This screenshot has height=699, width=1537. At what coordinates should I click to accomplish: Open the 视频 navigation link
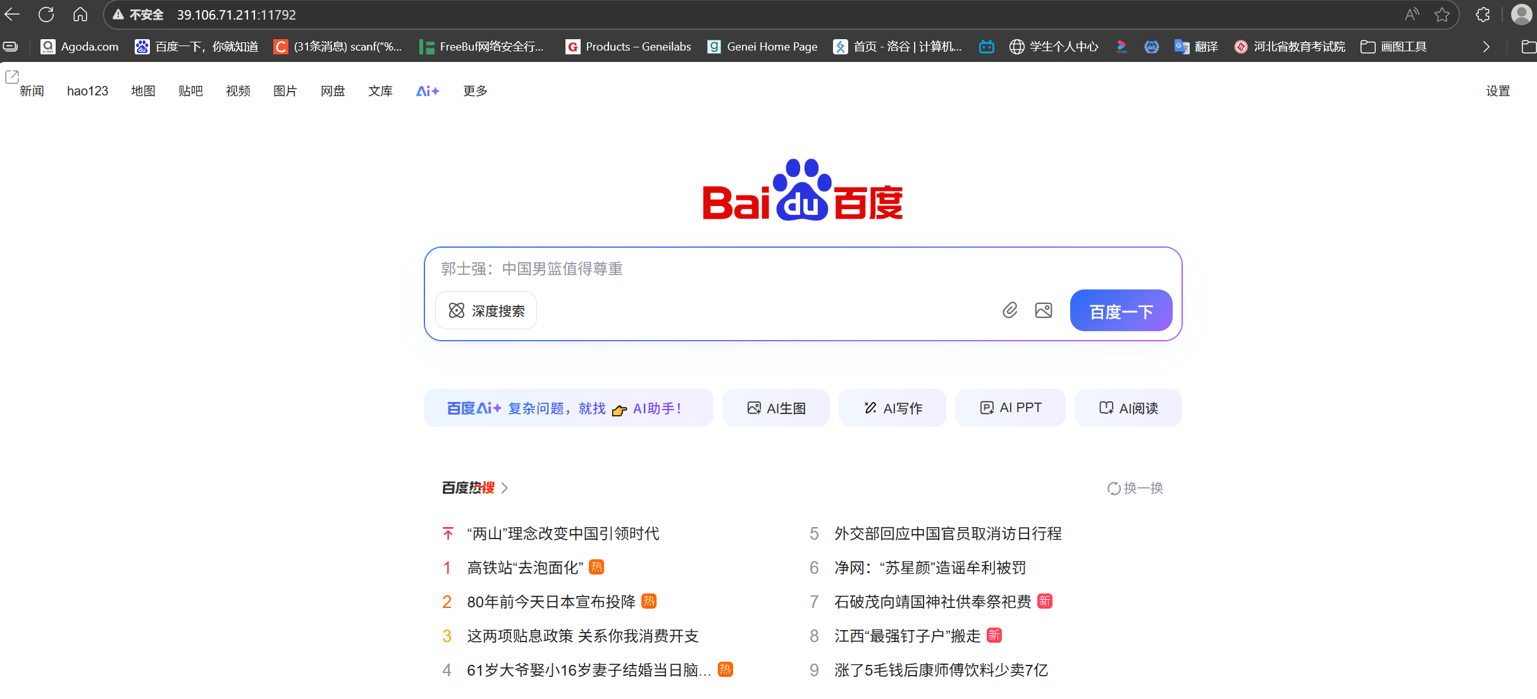click(238, 91)
